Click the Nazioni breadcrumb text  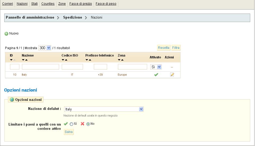pos(96,18)
